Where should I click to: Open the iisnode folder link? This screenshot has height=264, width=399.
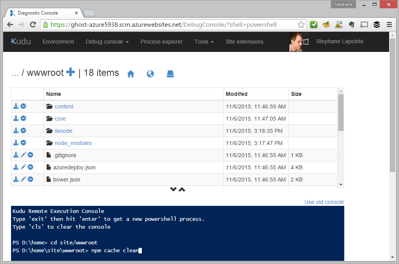64,131
